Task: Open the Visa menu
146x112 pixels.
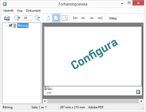Action: (x=20, y=11)
